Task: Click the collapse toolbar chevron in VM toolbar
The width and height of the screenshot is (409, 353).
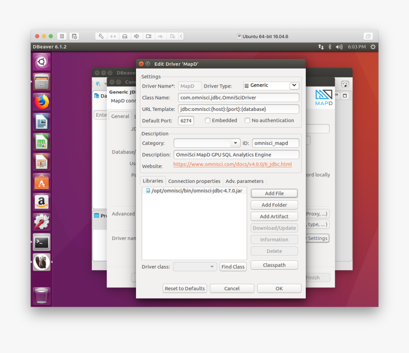Action: (x=181, y=36)
